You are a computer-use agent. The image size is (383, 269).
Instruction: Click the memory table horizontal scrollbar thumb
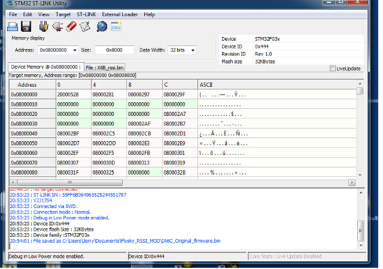[70, 182]
